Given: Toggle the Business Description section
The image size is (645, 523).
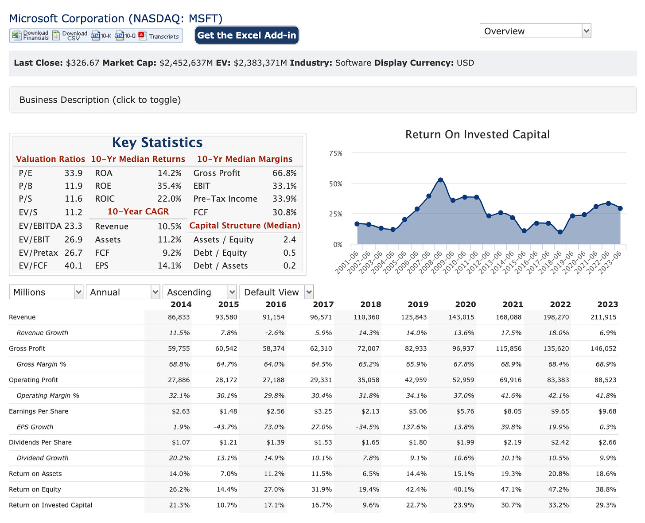Looking at the screenshot, I should tap(323, 100).
